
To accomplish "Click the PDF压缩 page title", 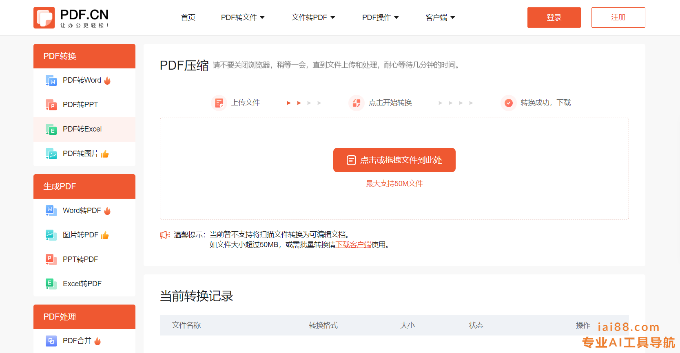I will tap(184, 65).
